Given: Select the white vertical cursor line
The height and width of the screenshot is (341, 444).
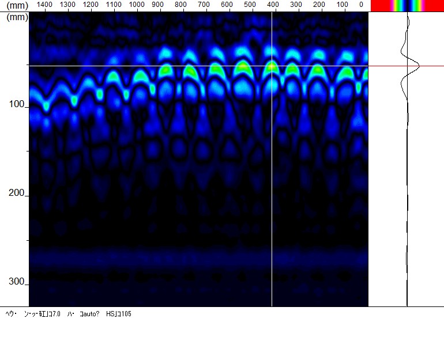Looking at the screenshot, I should click(x=272, y=159).
